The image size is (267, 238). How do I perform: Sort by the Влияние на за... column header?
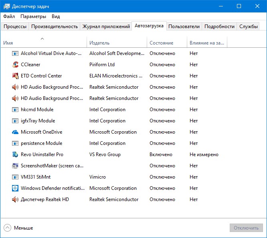tap(207, 42)
